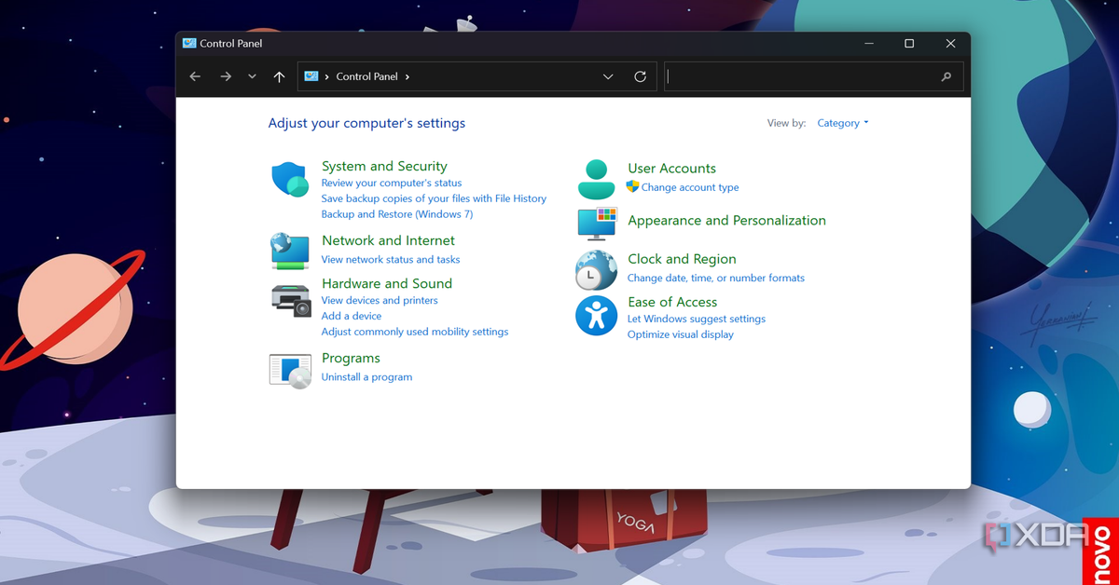
Task: Click the Clock and Region icon
Action: point(596,270)
